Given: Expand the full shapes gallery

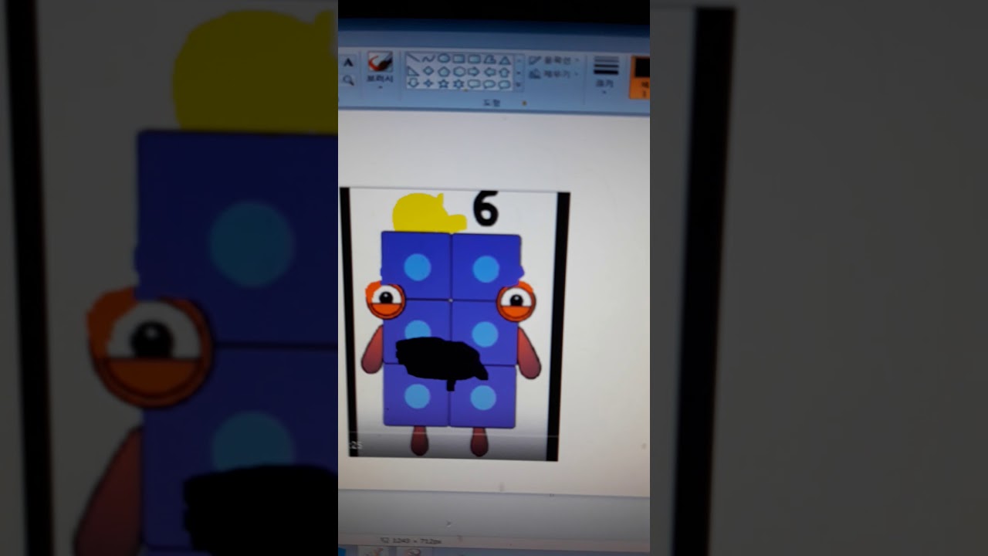Looking at the screenshot, I should tap(519, 84).
